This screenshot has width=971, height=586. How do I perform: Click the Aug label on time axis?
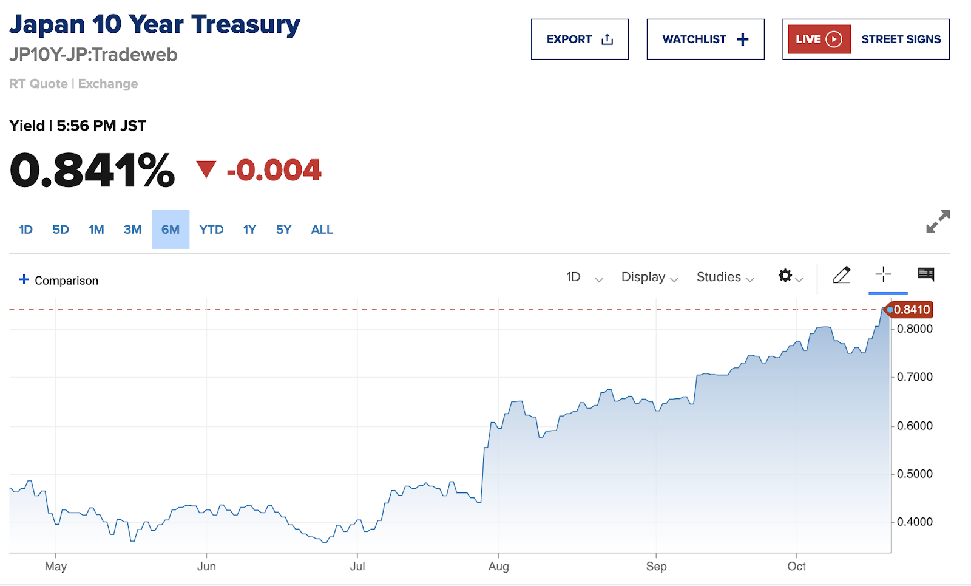pos(499,567)
